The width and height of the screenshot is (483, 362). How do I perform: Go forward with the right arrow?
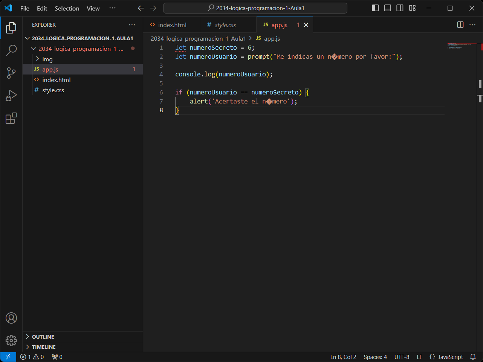click(x=153, y=8)
